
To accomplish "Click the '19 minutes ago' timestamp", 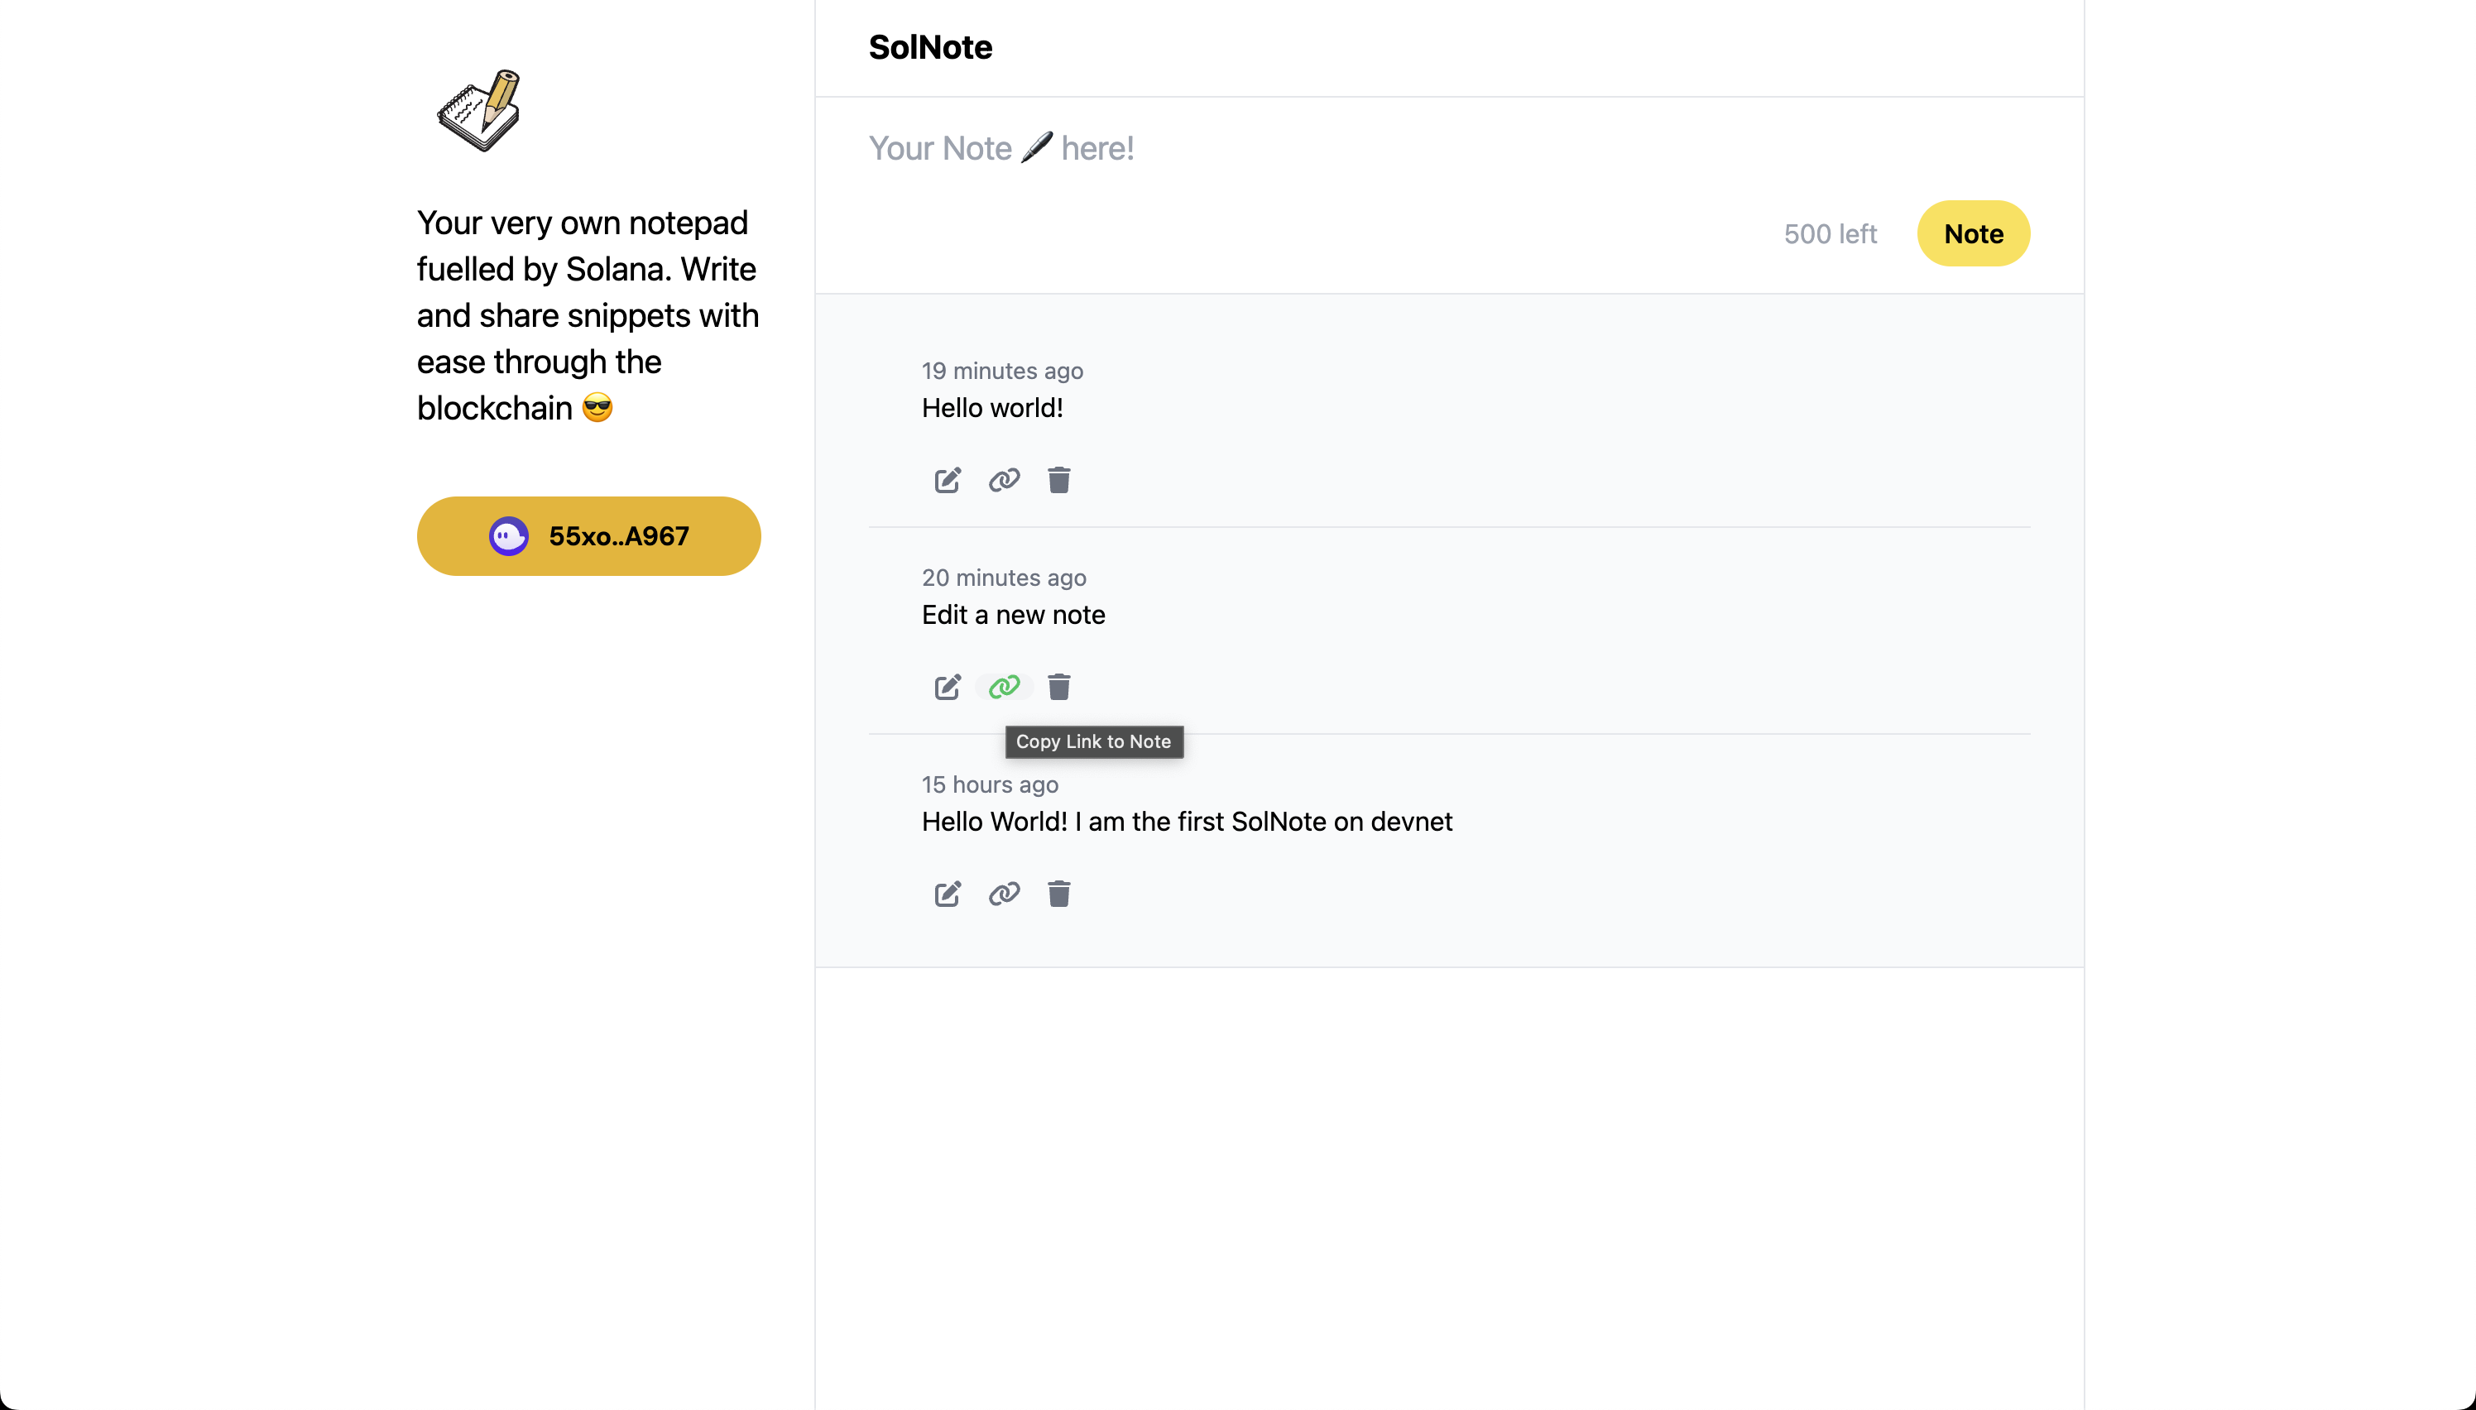I will (1001, 371).
